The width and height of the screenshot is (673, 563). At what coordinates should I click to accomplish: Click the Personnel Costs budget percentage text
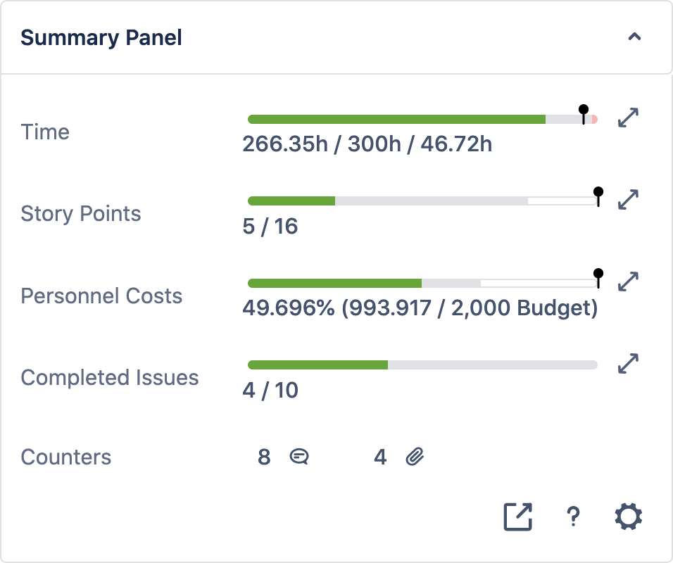420,308
